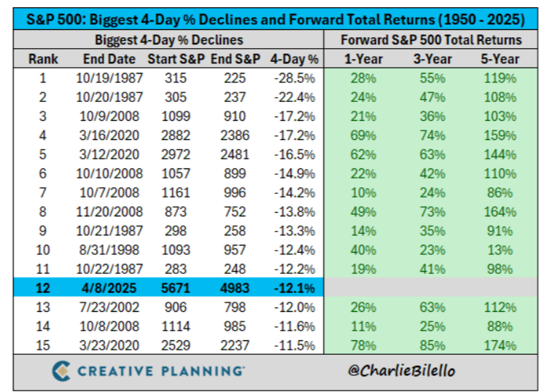Click the @CharlieBilello handle
This screenshot has height=392, width=555.
click(402, 370)
